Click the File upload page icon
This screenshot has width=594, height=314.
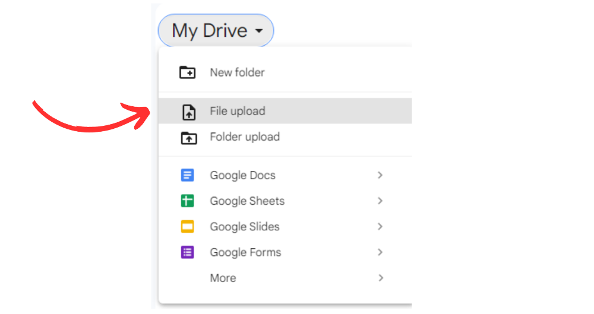(x=189, y=112)
